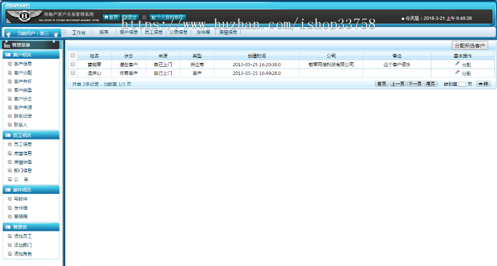Click the 交易客户 status cell
This screenshot has width=497, height=266.
(128, 73)
